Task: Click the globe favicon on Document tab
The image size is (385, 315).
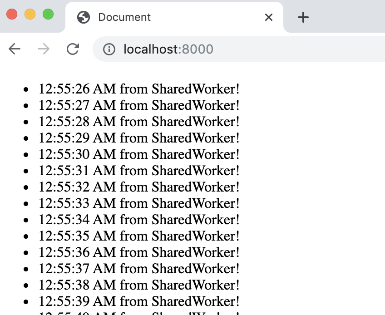Action: 84,17
